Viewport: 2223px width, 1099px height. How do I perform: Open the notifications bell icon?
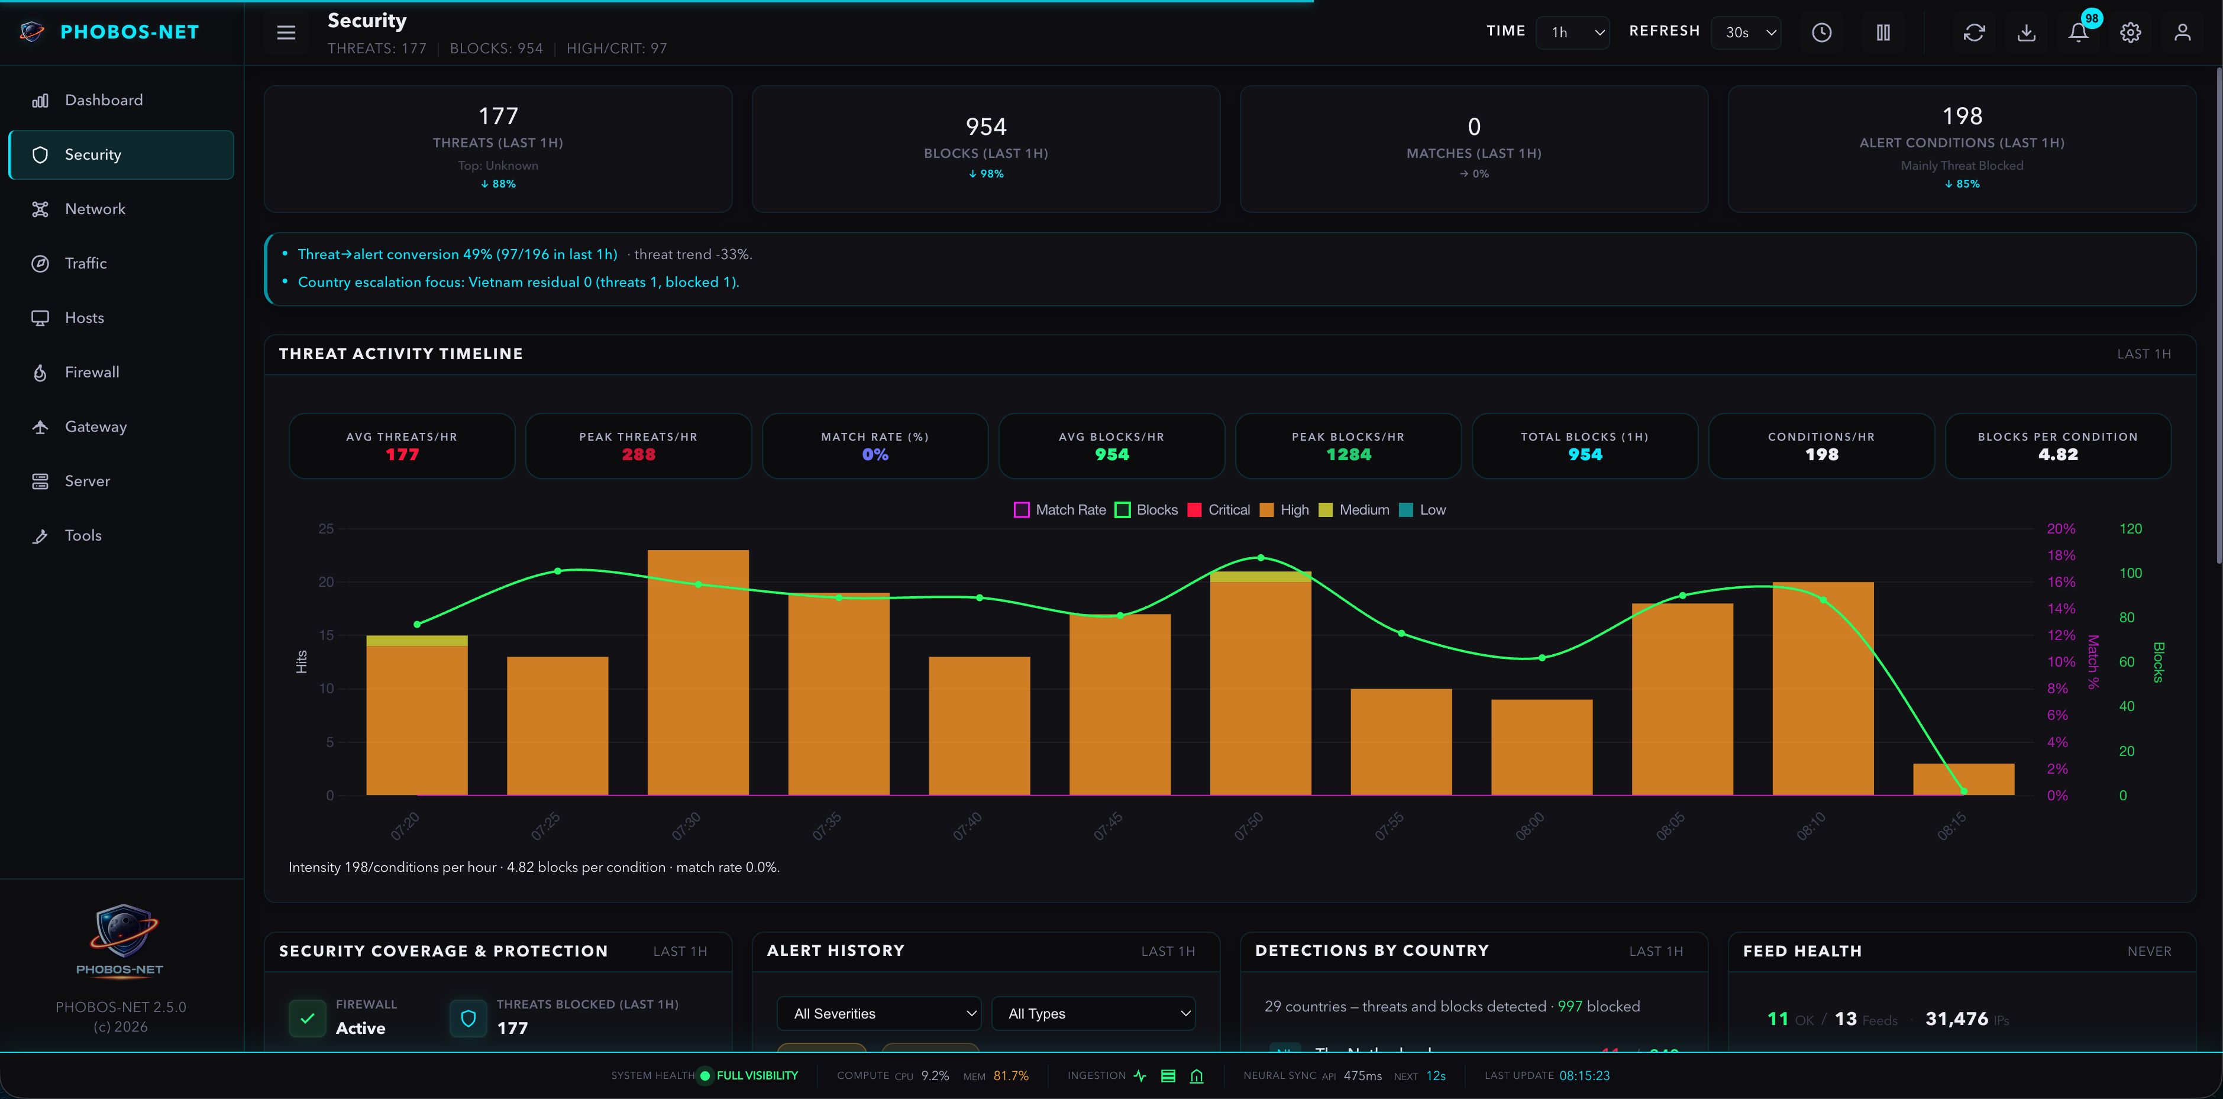click(2078, 33)
